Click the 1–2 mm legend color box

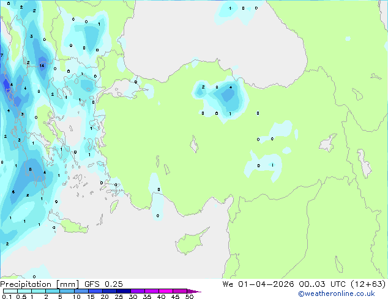click(39, 291)
